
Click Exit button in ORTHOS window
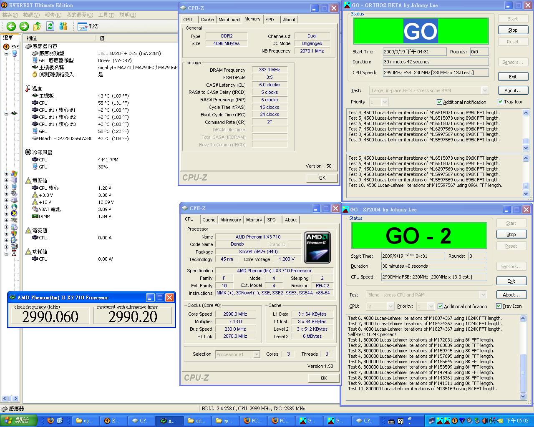coord(513,77)
